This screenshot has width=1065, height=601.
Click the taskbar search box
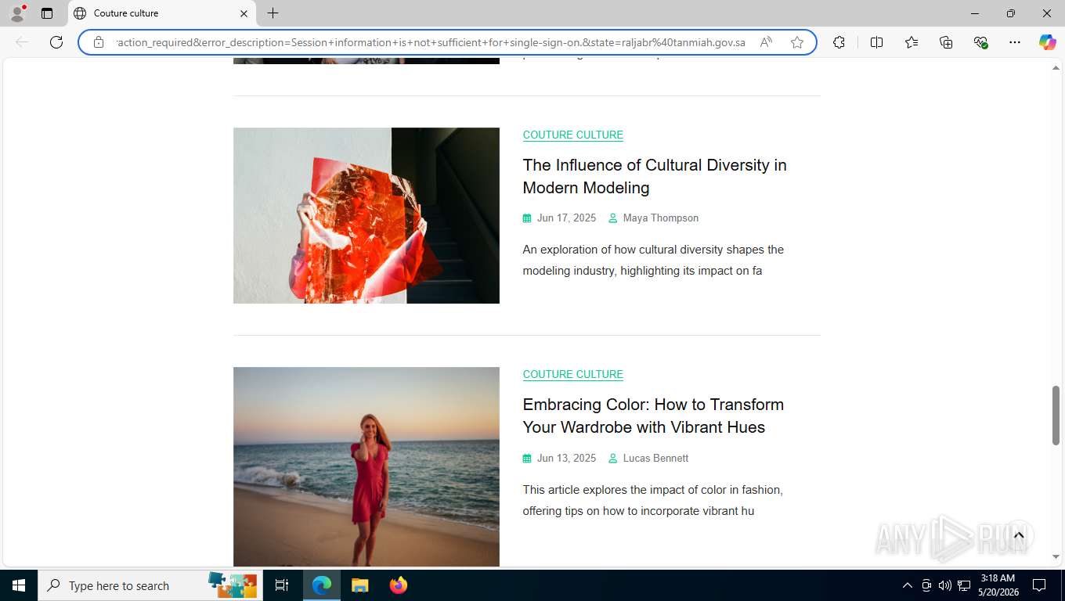150,585
